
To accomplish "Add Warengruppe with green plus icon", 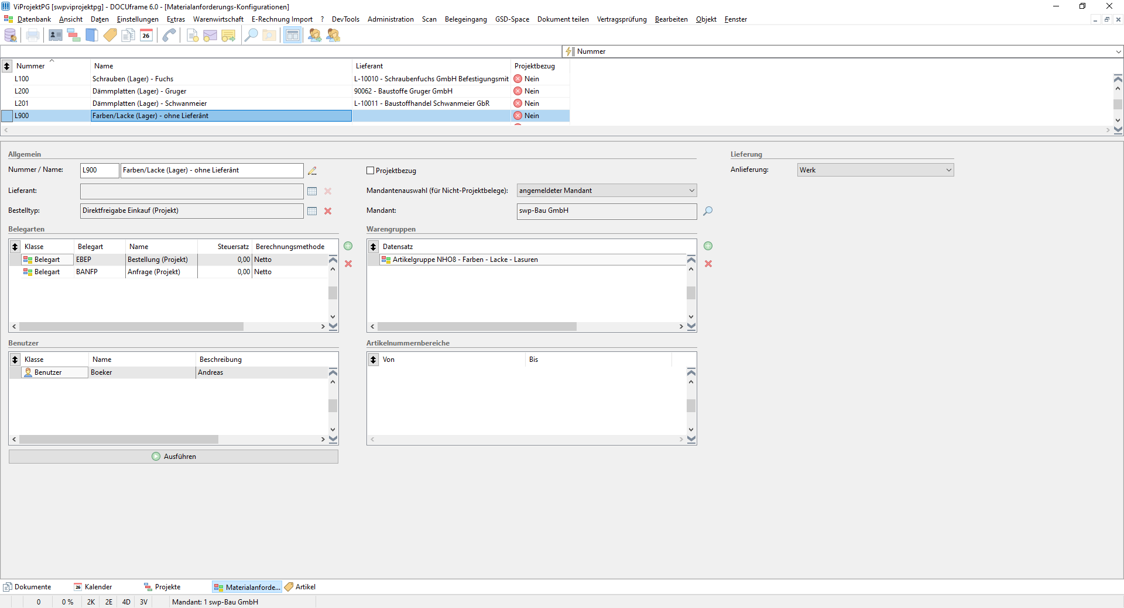I will point(708,246).
